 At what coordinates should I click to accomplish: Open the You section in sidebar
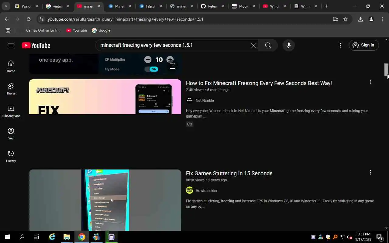pyautogui.click(x=11, y=134)
